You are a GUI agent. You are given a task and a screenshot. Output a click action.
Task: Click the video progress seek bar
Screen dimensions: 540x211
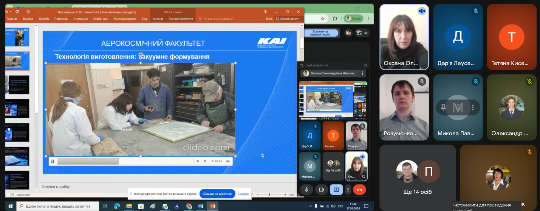click(125, 162)
